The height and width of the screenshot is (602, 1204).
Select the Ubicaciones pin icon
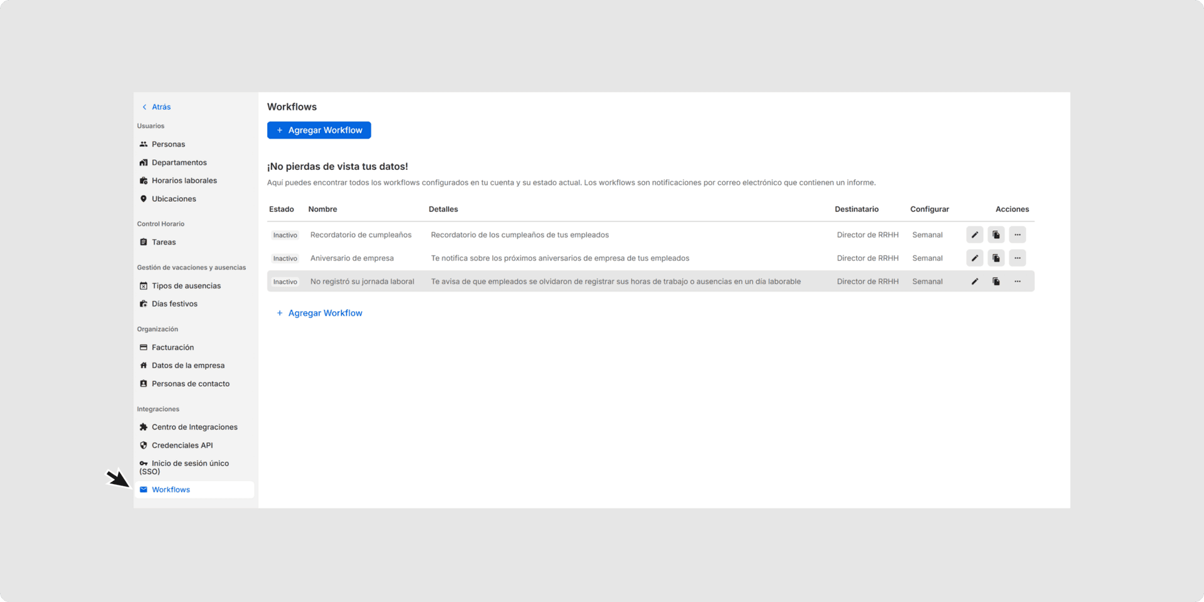(144, 199)
